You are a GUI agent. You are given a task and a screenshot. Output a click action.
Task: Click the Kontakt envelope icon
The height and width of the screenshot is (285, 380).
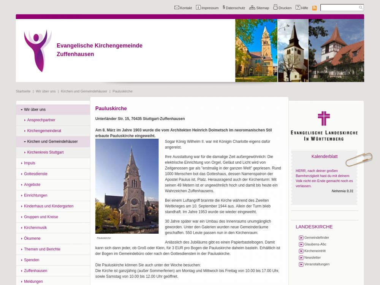(177, 8)
